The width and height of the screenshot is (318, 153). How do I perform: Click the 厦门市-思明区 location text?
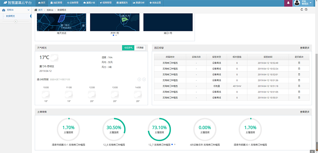click(x=47, y=66)
